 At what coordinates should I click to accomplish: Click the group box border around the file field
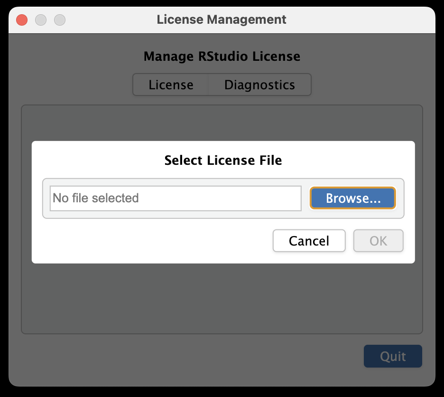pyautogui.click(x=223, y=179)
